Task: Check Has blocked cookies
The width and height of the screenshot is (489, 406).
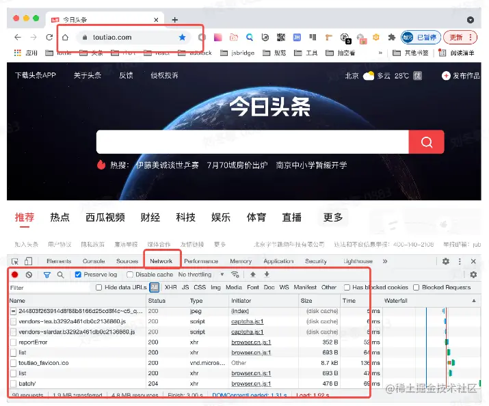Action: tap(347, 287)
